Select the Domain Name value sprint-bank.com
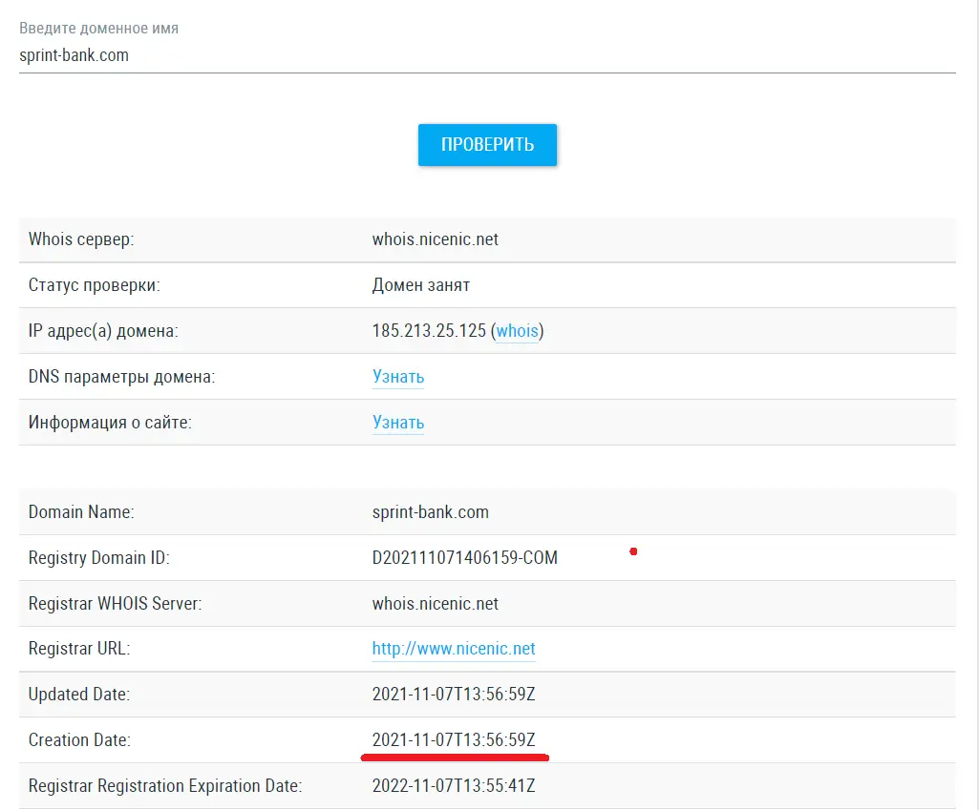 tap(430, 512)
